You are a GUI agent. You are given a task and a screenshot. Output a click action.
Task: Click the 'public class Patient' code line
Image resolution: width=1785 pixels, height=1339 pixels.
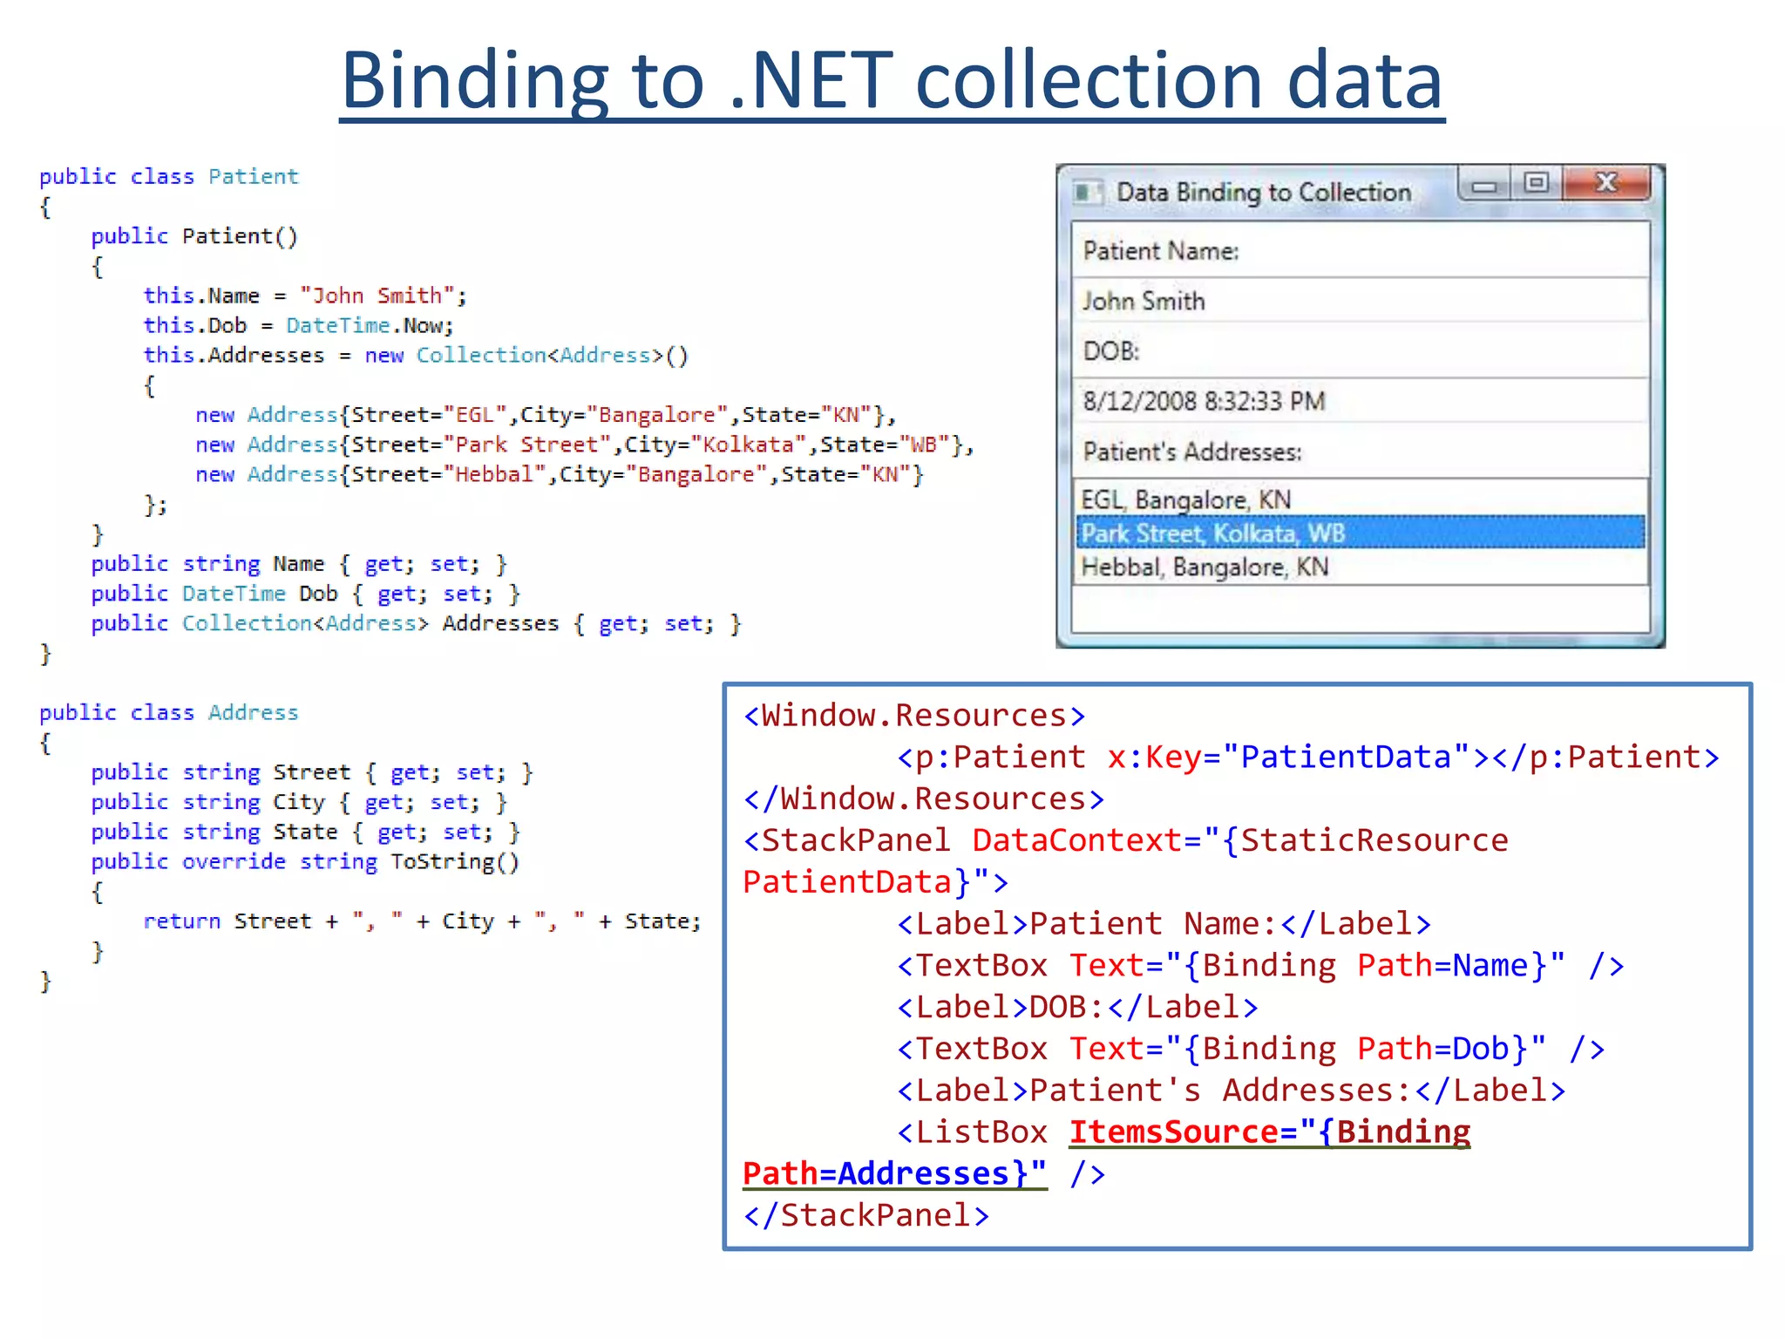click(169, 176)
